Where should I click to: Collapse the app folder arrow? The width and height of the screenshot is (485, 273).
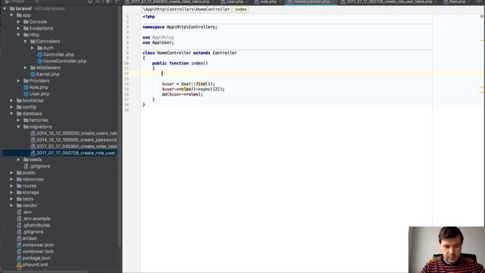[x=11, y=15]
